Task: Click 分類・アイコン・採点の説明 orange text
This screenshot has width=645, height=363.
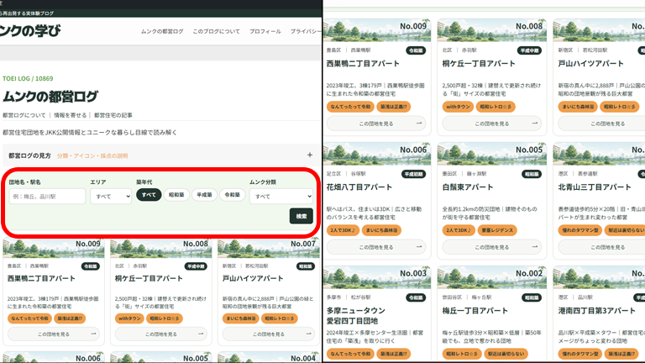Action: tap(92, 155)
